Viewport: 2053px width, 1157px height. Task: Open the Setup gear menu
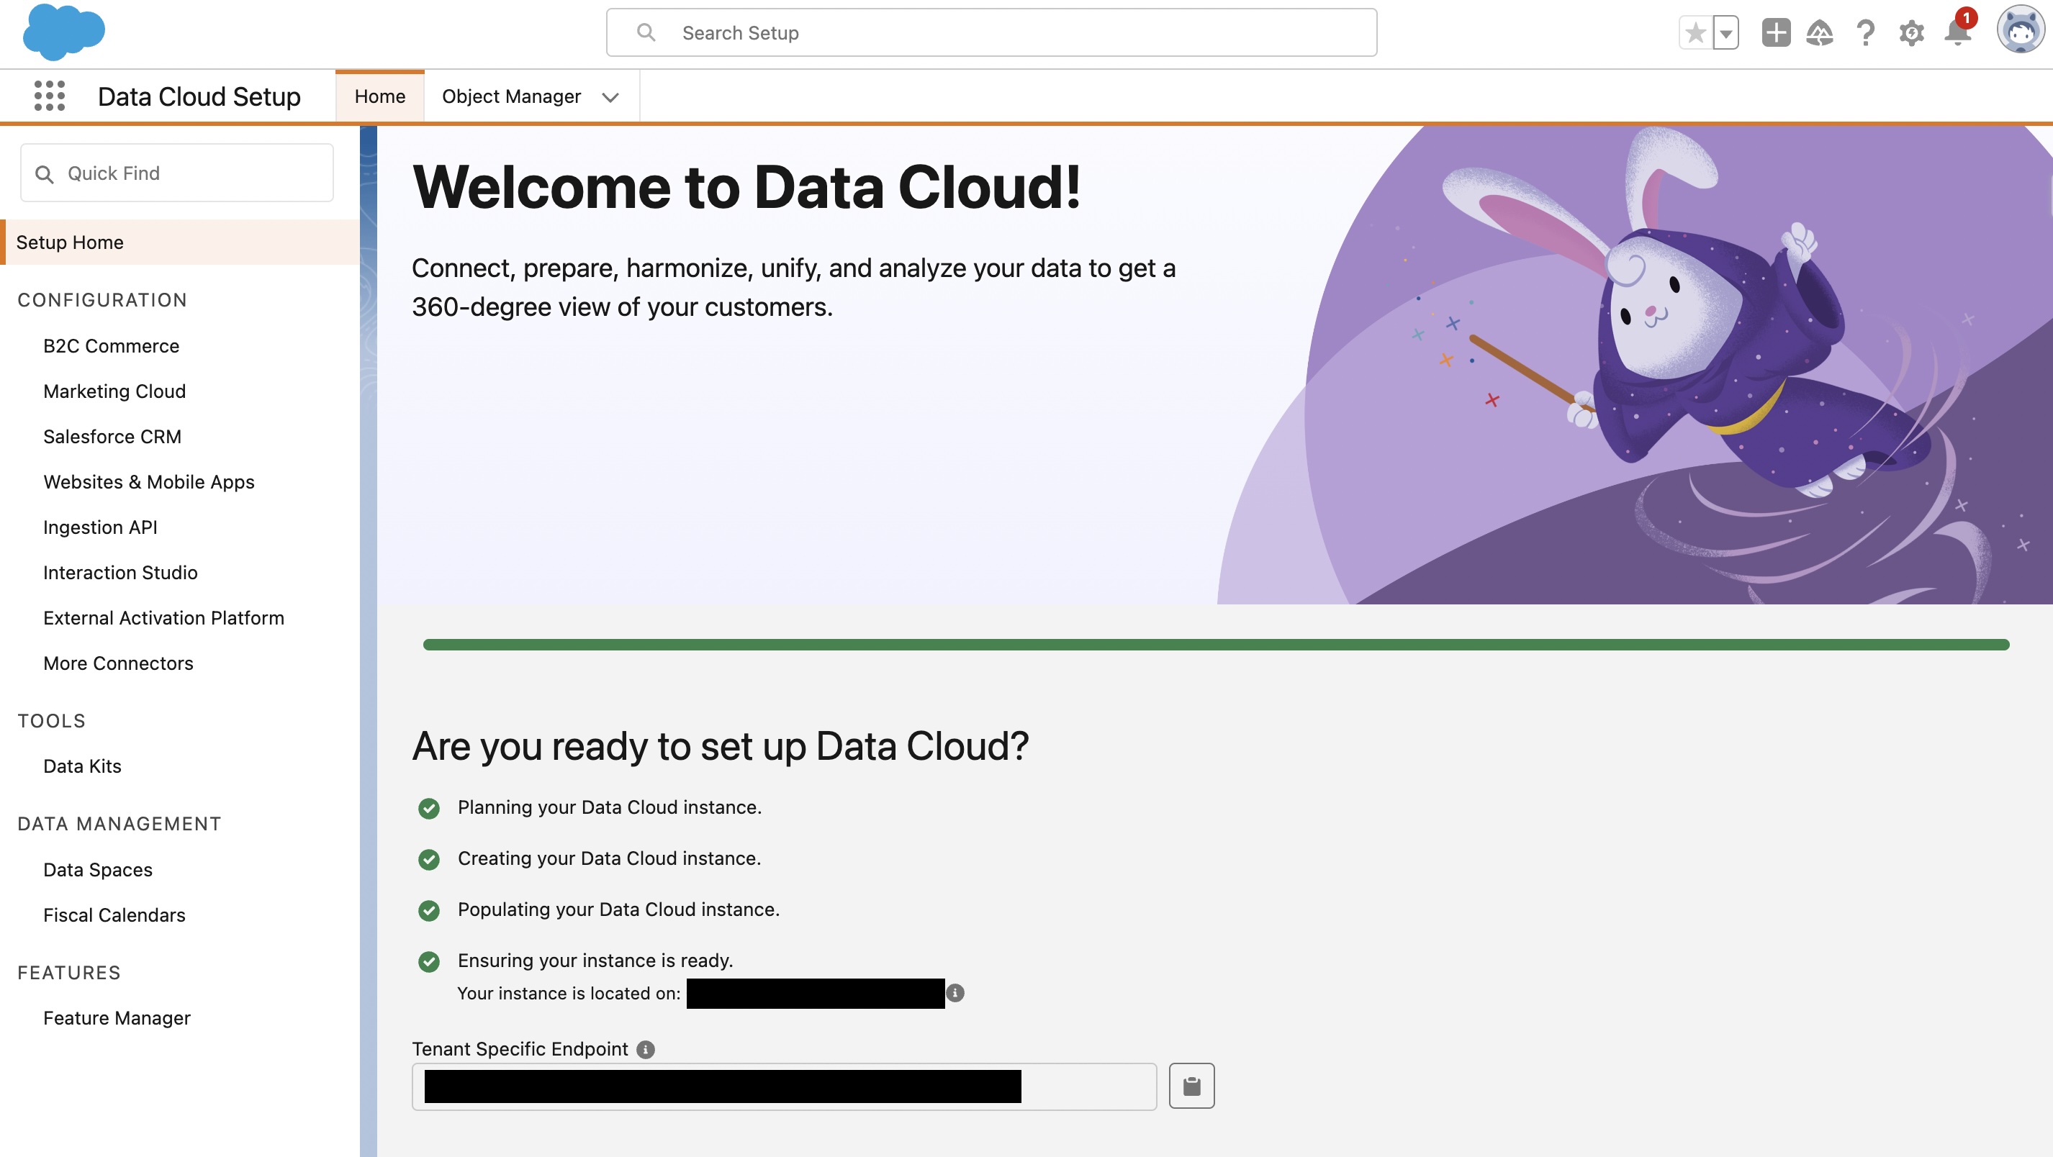pos(1911,32)
